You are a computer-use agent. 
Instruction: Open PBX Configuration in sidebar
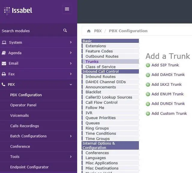click(26, 95)
